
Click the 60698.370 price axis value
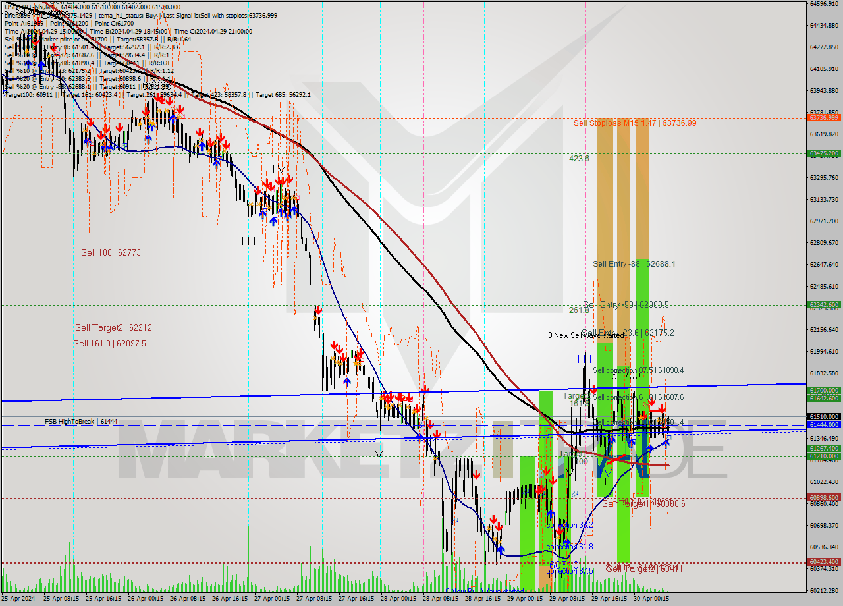click(x=824, y=525)
